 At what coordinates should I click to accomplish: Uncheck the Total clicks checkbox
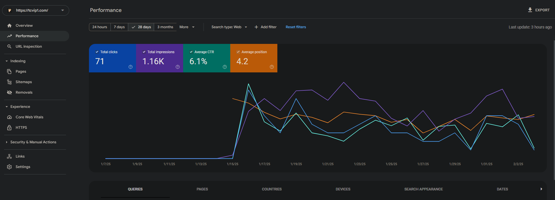pos(97,52)
